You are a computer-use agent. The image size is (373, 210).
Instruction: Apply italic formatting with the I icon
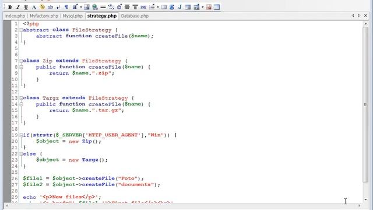[18, 7]
